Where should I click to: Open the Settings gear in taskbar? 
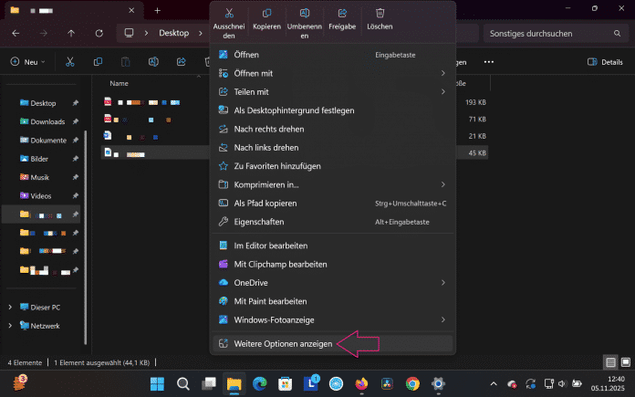coord(438,383)
